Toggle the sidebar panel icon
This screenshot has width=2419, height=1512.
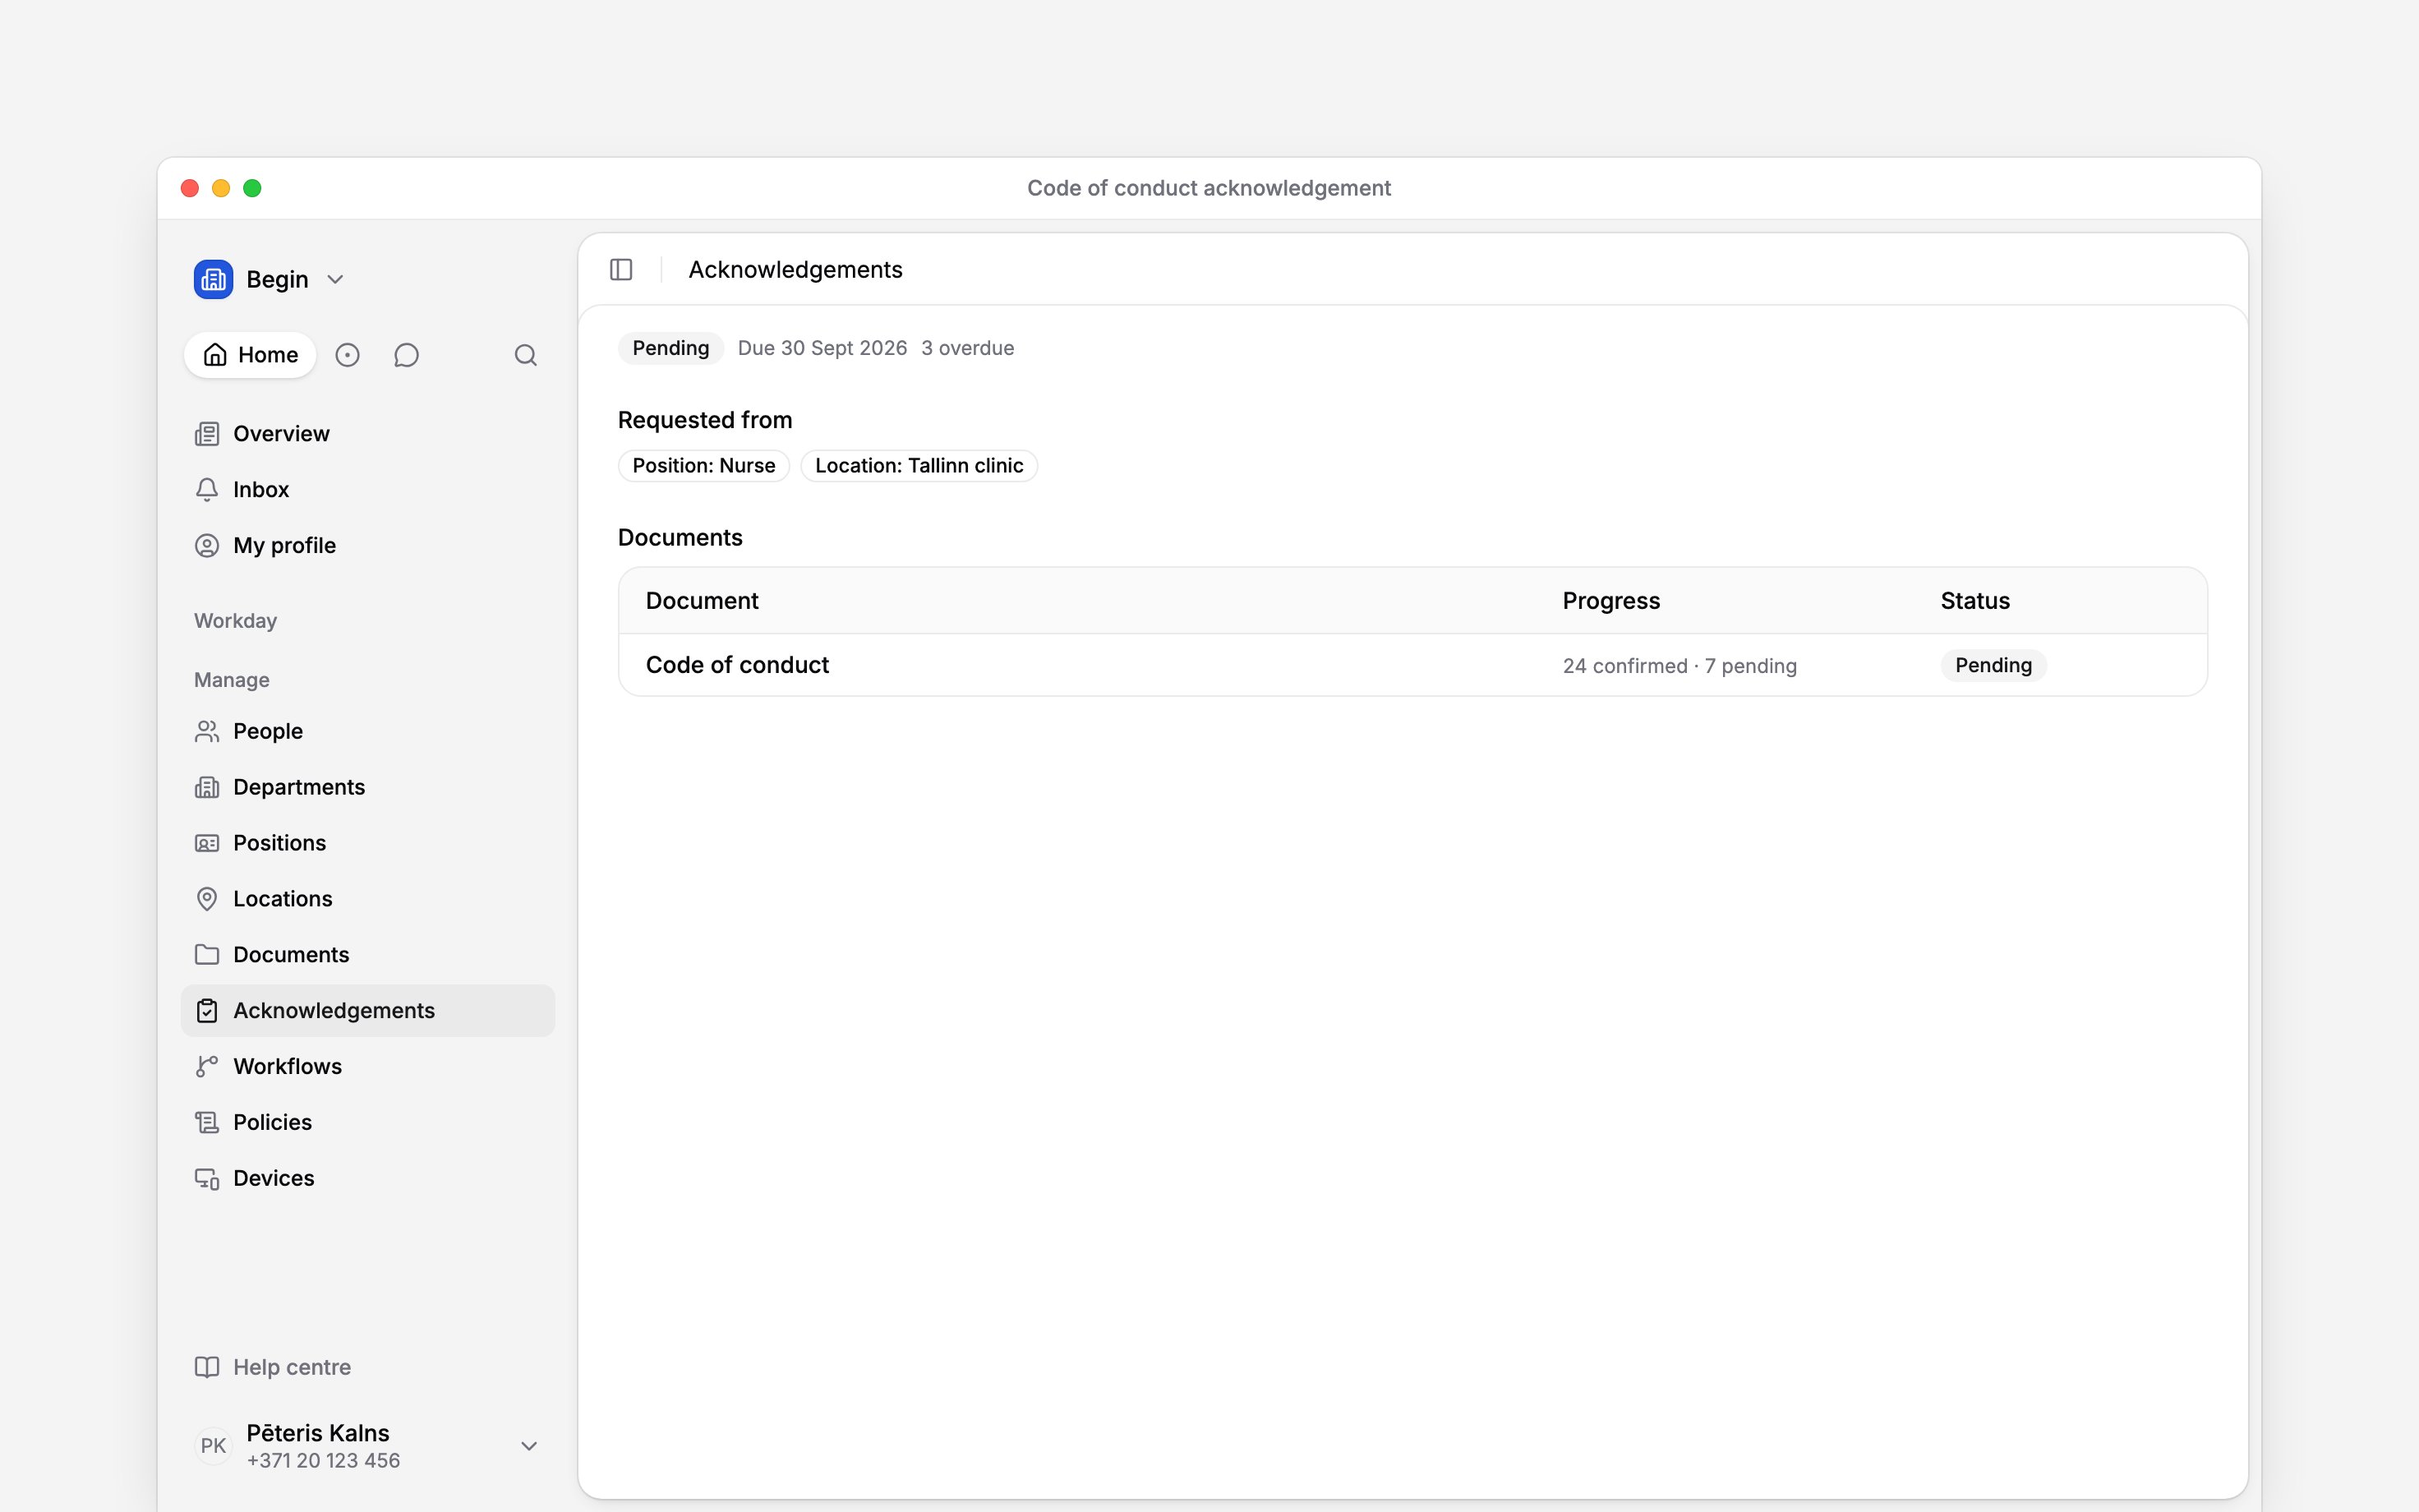click(x=620, y=270)
